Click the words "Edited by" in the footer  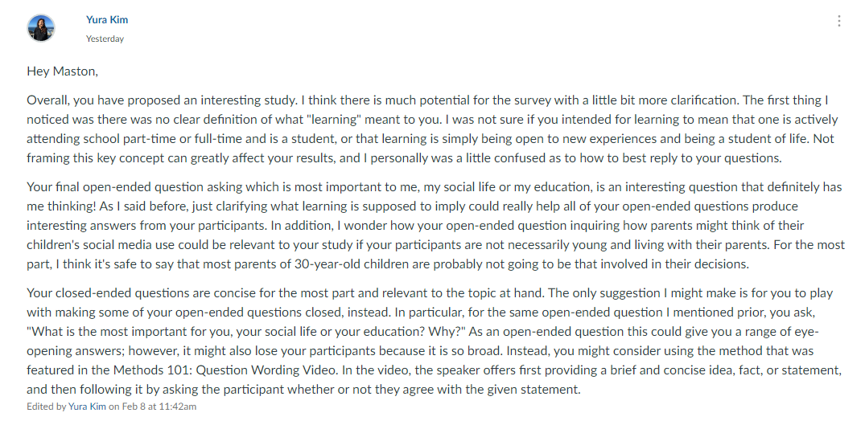(47, 407)
